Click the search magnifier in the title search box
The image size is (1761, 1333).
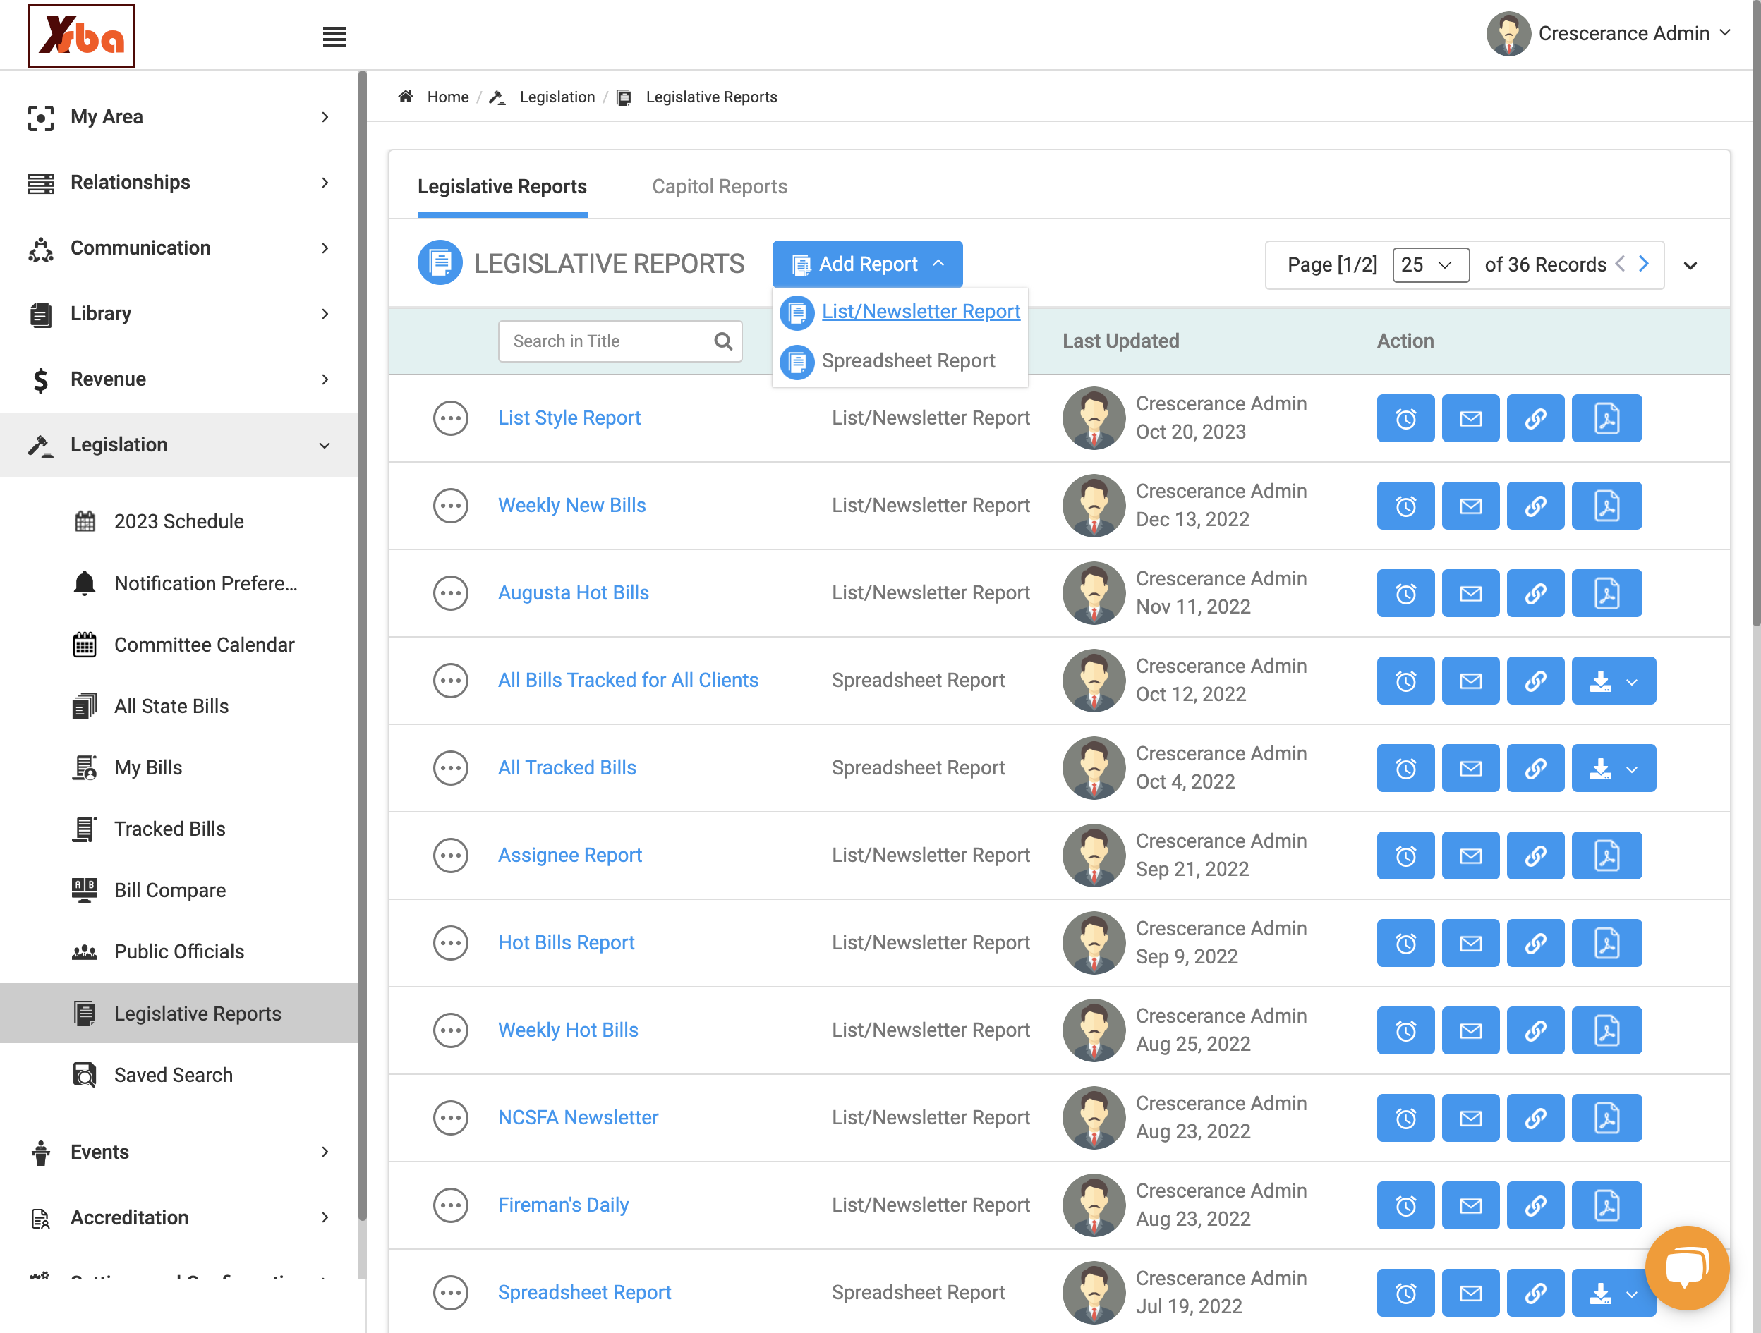click(x=723, y=341)
